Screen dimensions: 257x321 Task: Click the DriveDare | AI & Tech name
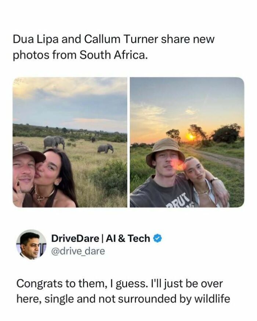tap(100, 238)
